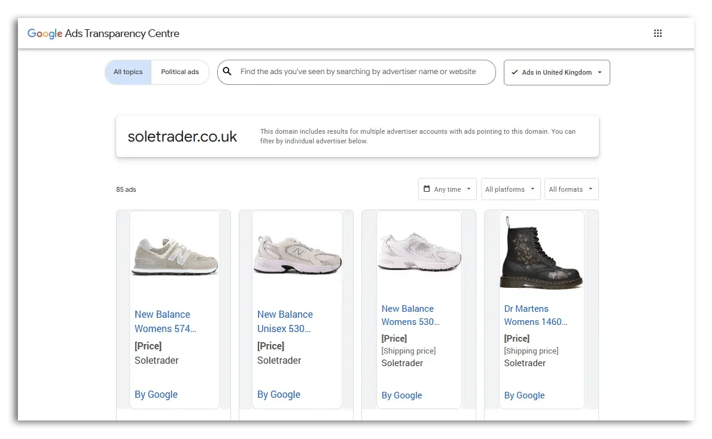Switch to the Political ads tab

click(x=180, y=72)
